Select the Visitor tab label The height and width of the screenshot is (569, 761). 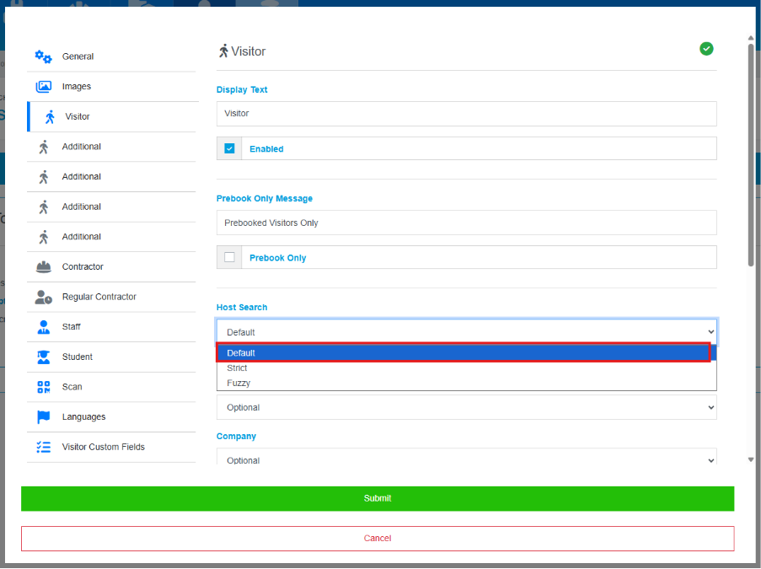coord(78,116)
